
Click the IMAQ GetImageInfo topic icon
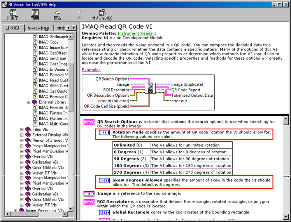pos(35,37)
